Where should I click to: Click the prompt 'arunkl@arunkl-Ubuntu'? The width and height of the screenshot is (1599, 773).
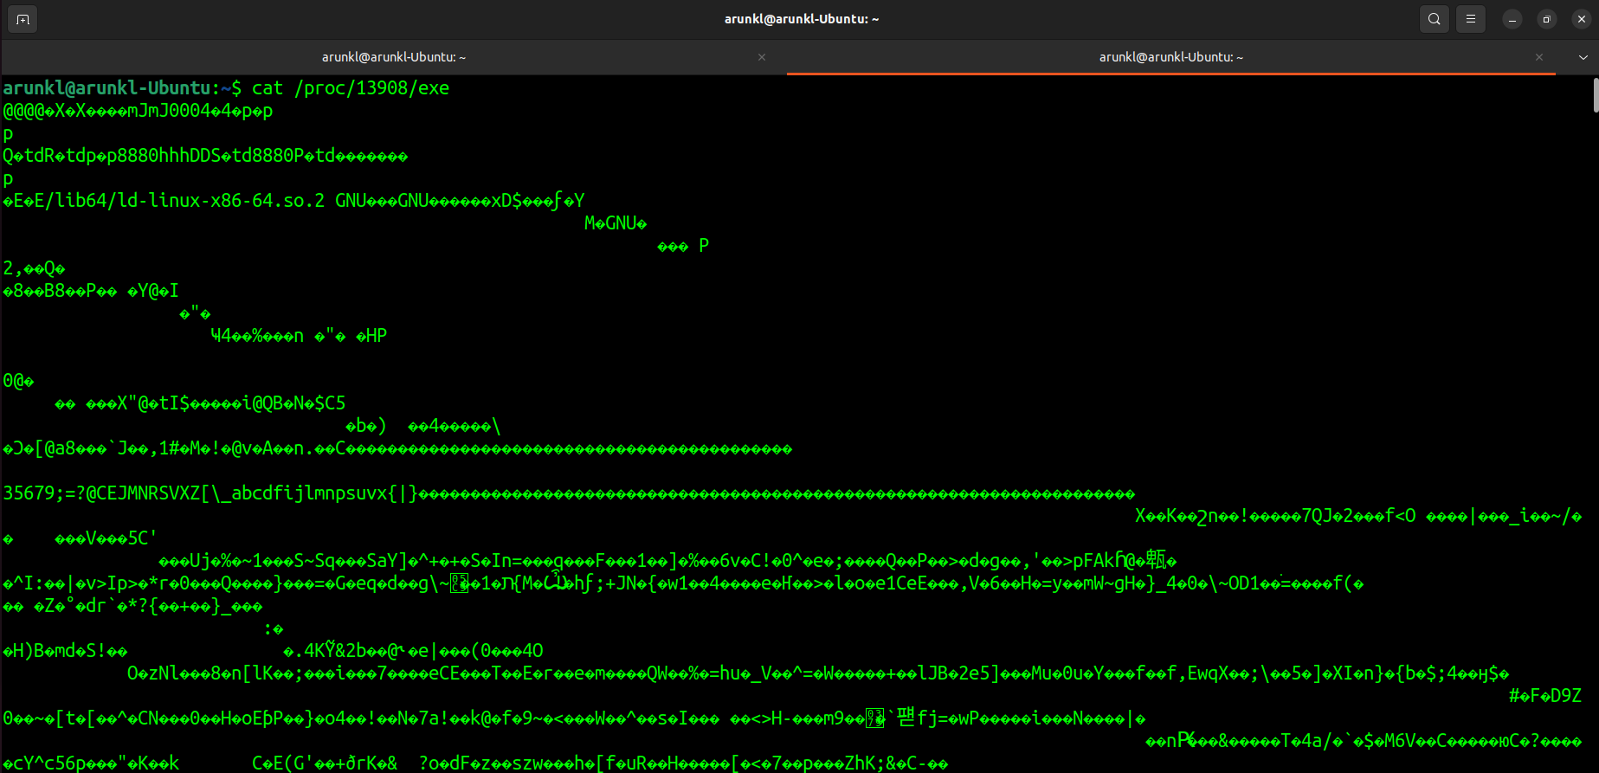click(106, 88)
